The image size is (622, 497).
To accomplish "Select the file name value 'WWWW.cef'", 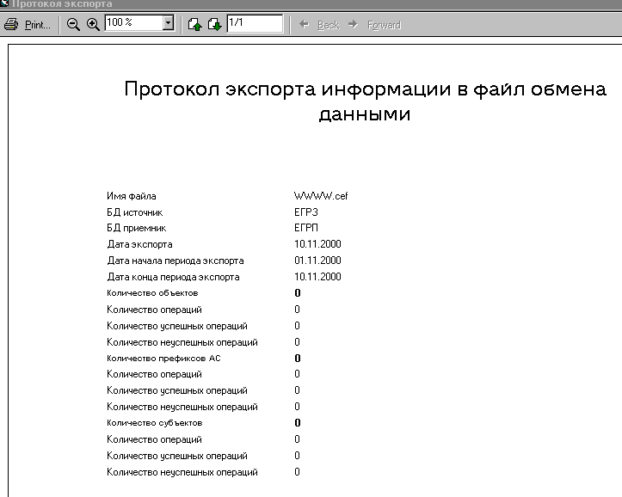I will click(321, 196).
